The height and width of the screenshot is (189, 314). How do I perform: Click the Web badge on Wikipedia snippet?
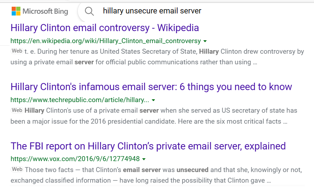[17, 51]
